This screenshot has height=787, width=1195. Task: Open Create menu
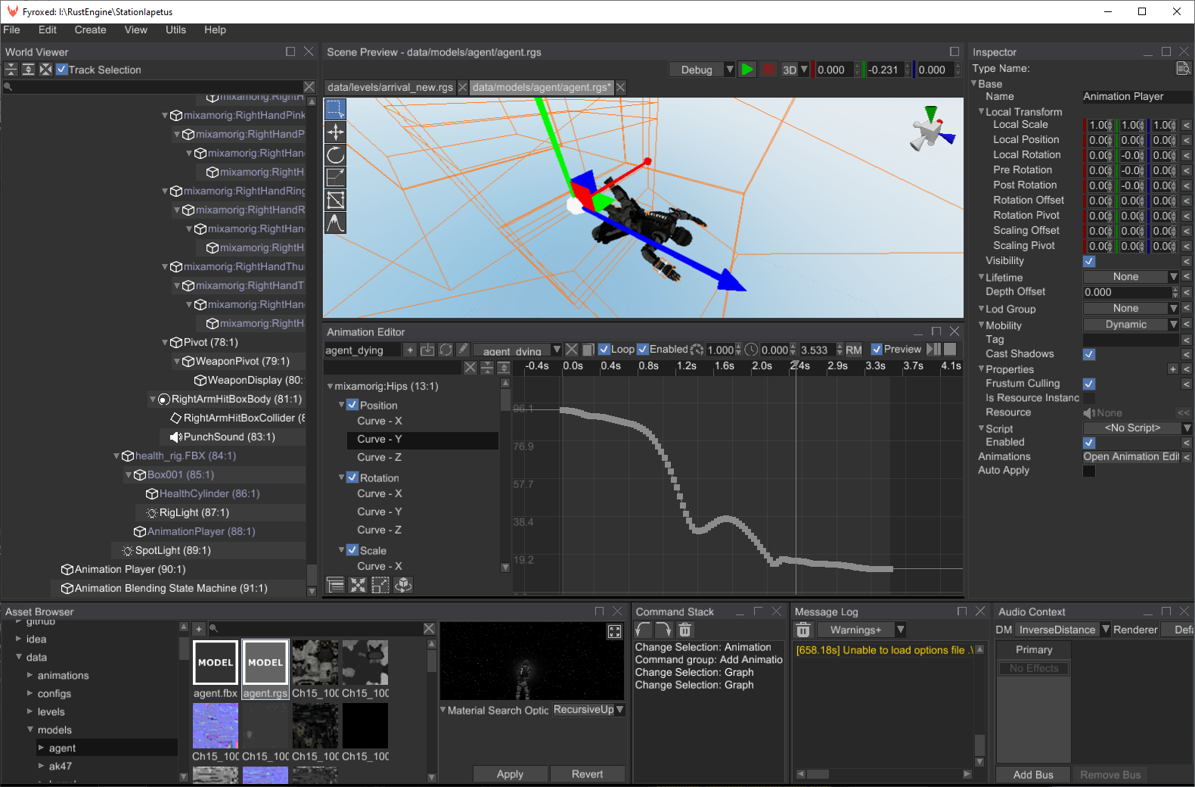point(91,30)
